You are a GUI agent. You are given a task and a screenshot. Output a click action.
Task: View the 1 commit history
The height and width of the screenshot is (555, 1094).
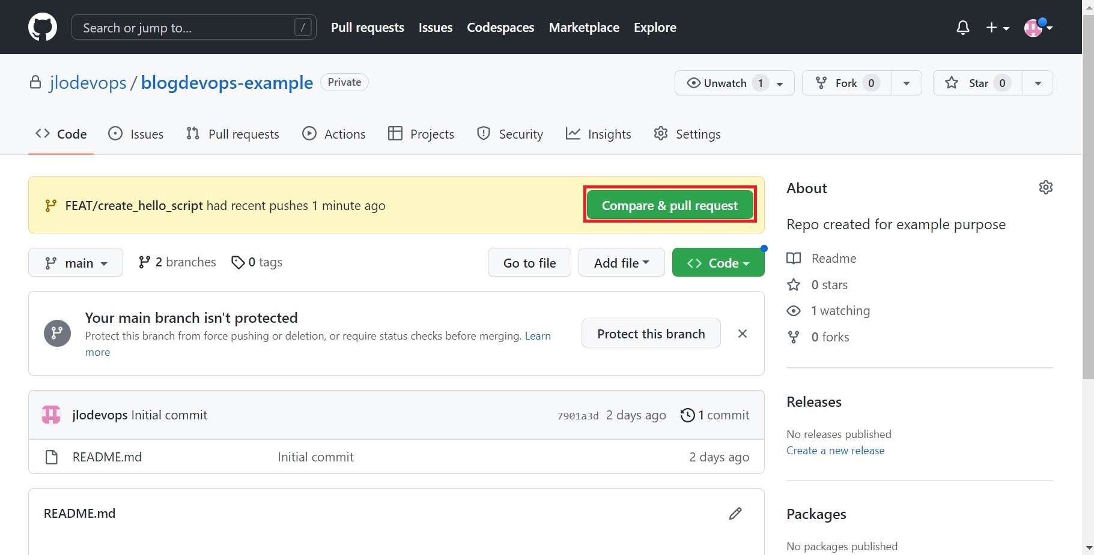[x=715, y=415]
